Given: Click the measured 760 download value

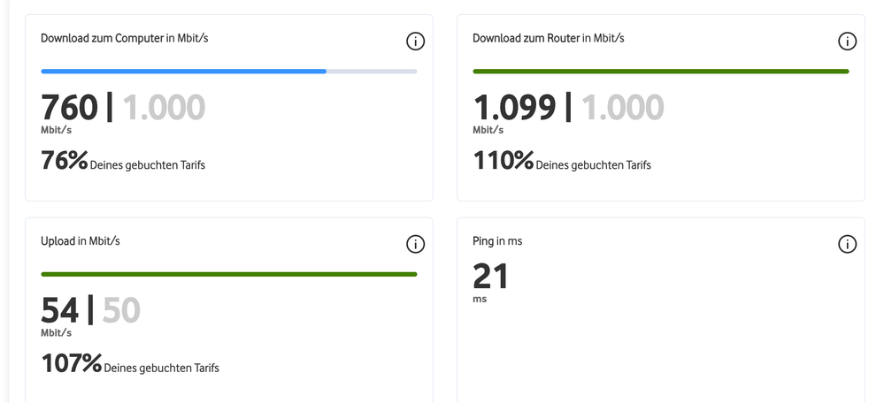Looking at the screenshot, I should click(x=69, y=108).
